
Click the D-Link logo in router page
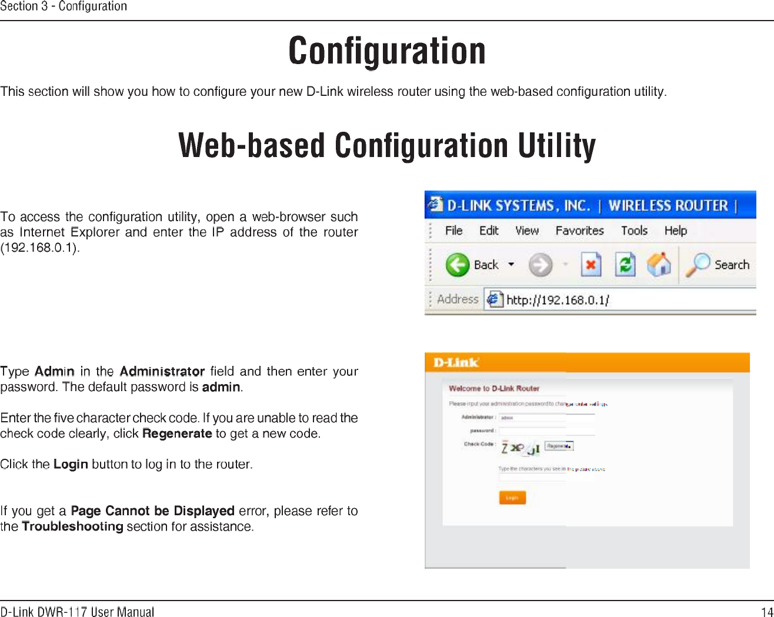[x=456, y=362]
